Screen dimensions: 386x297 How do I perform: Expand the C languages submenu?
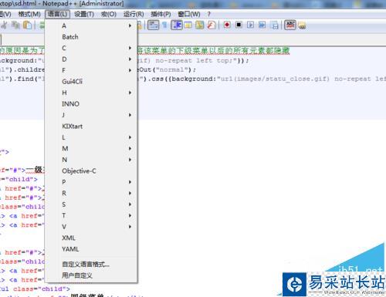coord(91,48)
